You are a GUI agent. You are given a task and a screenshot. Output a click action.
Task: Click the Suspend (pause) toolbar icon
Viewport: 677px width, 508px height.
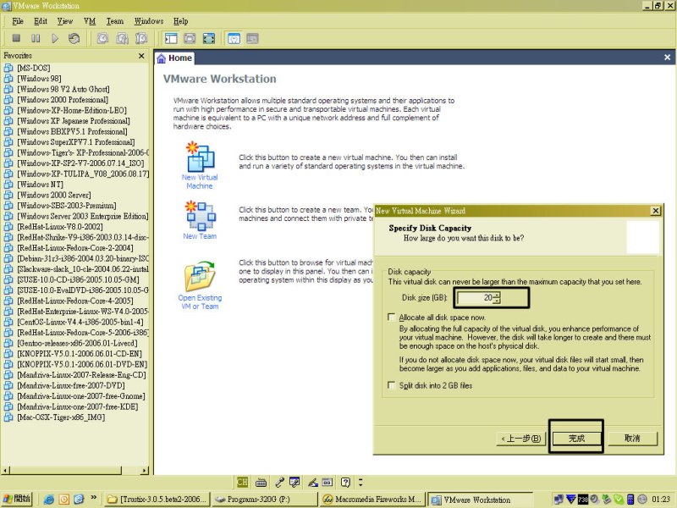tap(36, 38)
